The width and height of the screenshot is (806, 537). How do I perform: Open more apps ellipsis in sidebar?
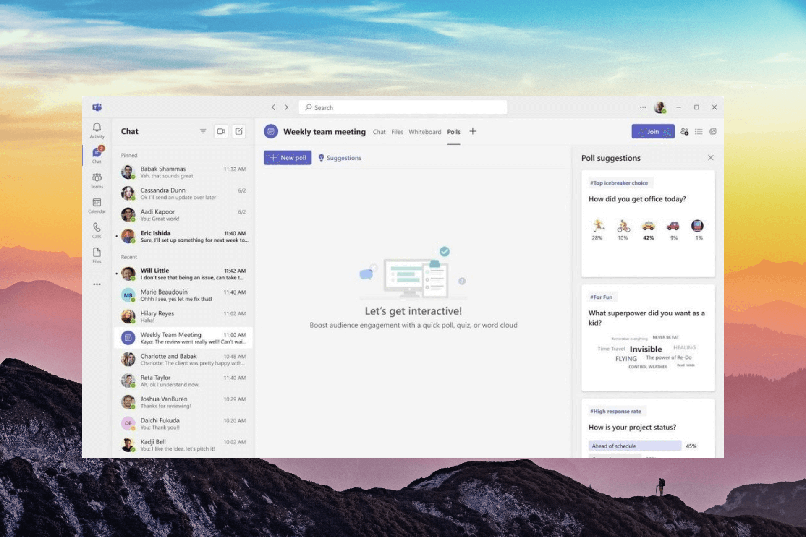click(97, 284)
